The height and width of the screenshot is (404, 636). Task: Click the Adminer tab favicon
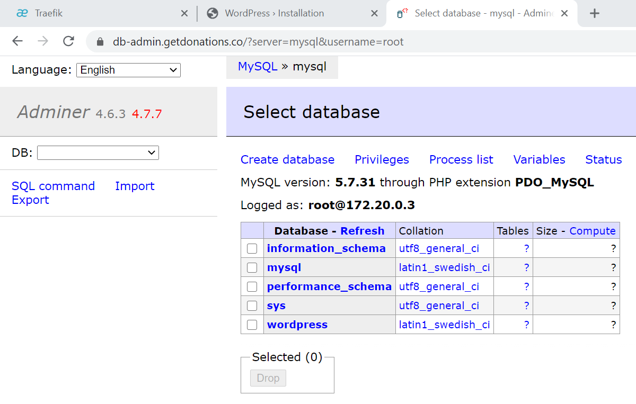(403, 14)
